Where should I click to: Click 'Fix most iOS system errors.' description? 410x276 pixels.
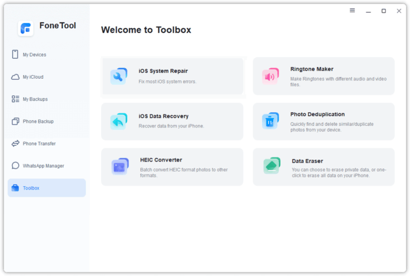point(167,82)
